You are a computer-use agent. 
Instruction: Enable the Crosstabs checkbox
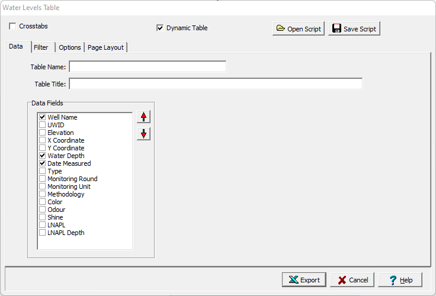click(x=13, y=27)
